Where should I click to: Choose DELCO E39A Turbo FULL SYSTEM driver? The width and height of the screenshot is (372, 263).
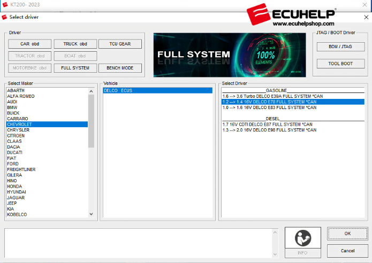coord(293,96)
